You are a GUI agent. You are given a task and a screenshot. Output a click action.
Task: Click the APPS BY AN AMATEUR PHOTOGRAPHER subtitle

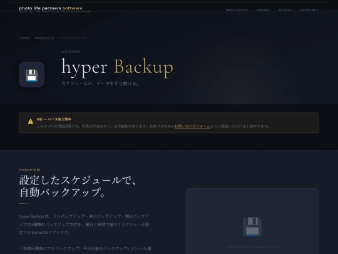(x=54, y=11)
